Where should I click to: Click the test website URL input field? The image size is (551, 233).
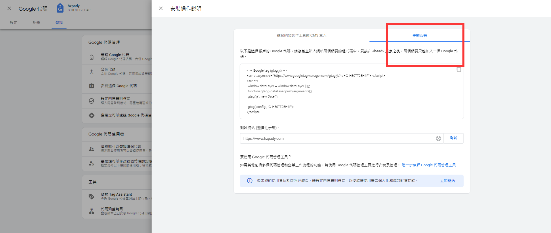[x=336, y=138]
